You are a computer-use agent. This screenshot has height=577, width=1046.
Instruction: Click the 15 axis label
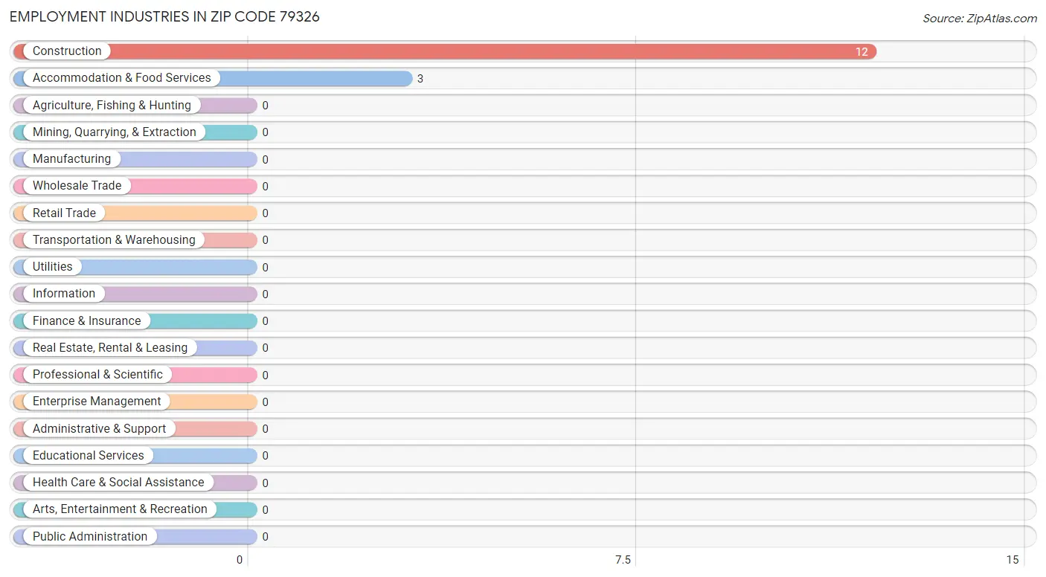pyautogui.click(x=1012, y=560)
